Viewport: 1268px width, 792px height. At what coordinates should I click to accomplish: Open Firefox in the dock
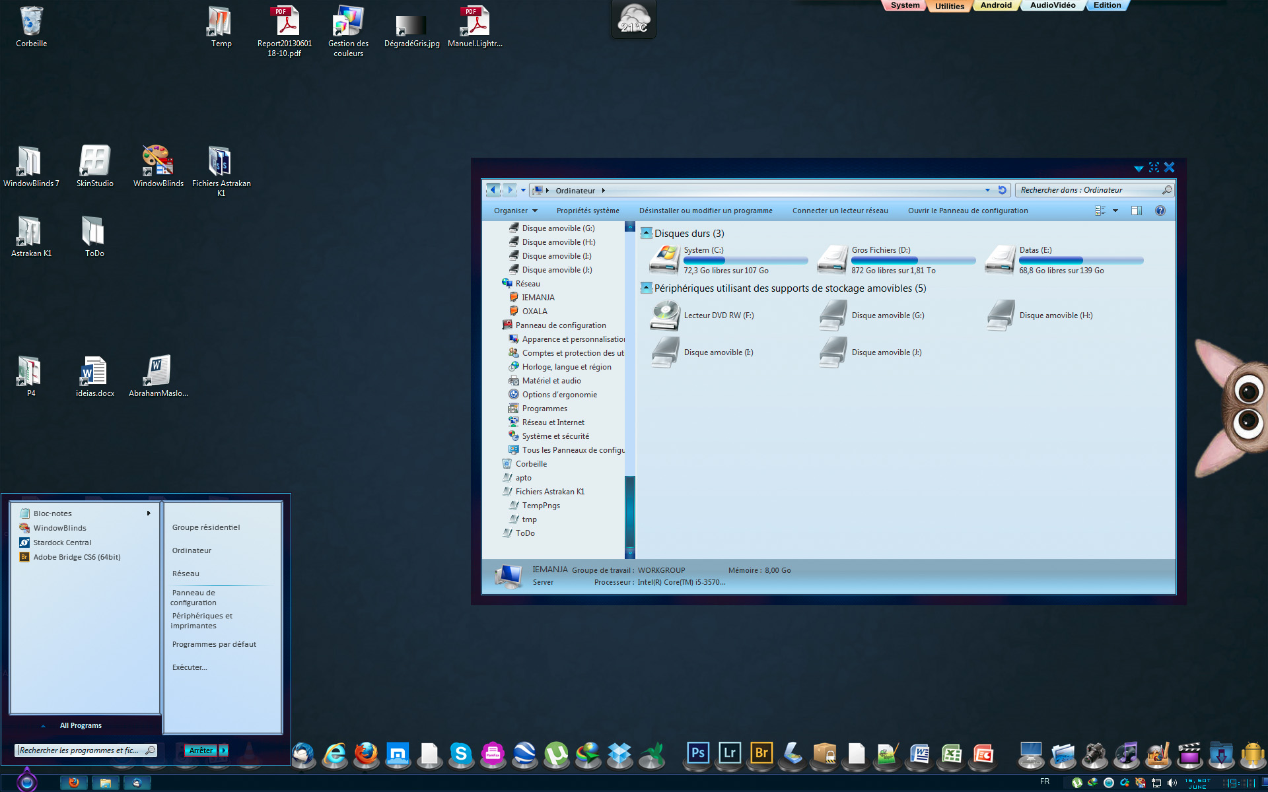pyautogui.click(x=367, y=754)
